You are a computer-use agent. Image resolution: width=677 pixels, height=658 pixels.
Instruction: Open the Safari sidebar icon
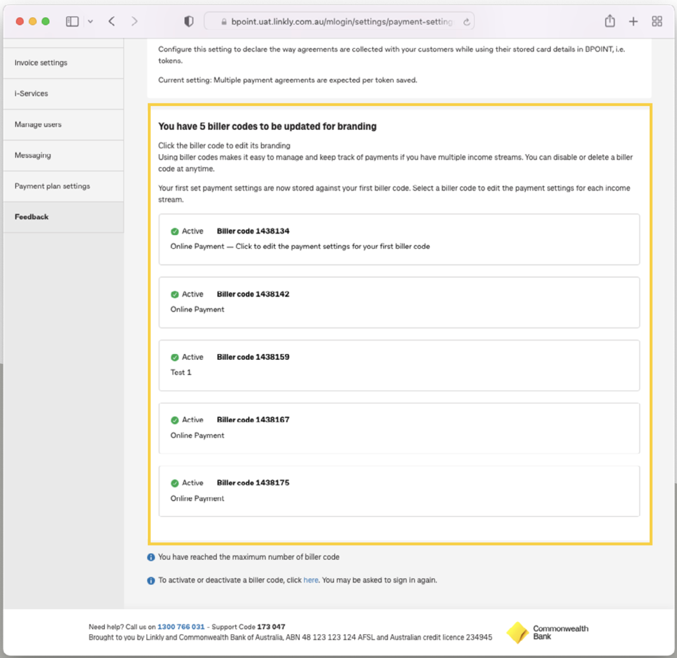(x=72, y=21)
